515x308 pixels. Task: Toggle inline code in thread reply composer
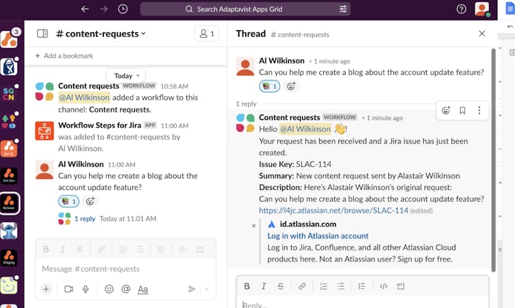click(384, 286)
